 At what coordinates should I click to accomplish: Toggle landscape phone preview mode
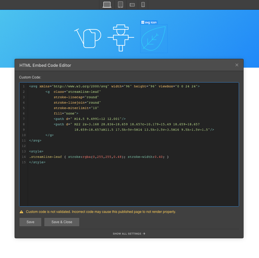(x=132, y=5)
